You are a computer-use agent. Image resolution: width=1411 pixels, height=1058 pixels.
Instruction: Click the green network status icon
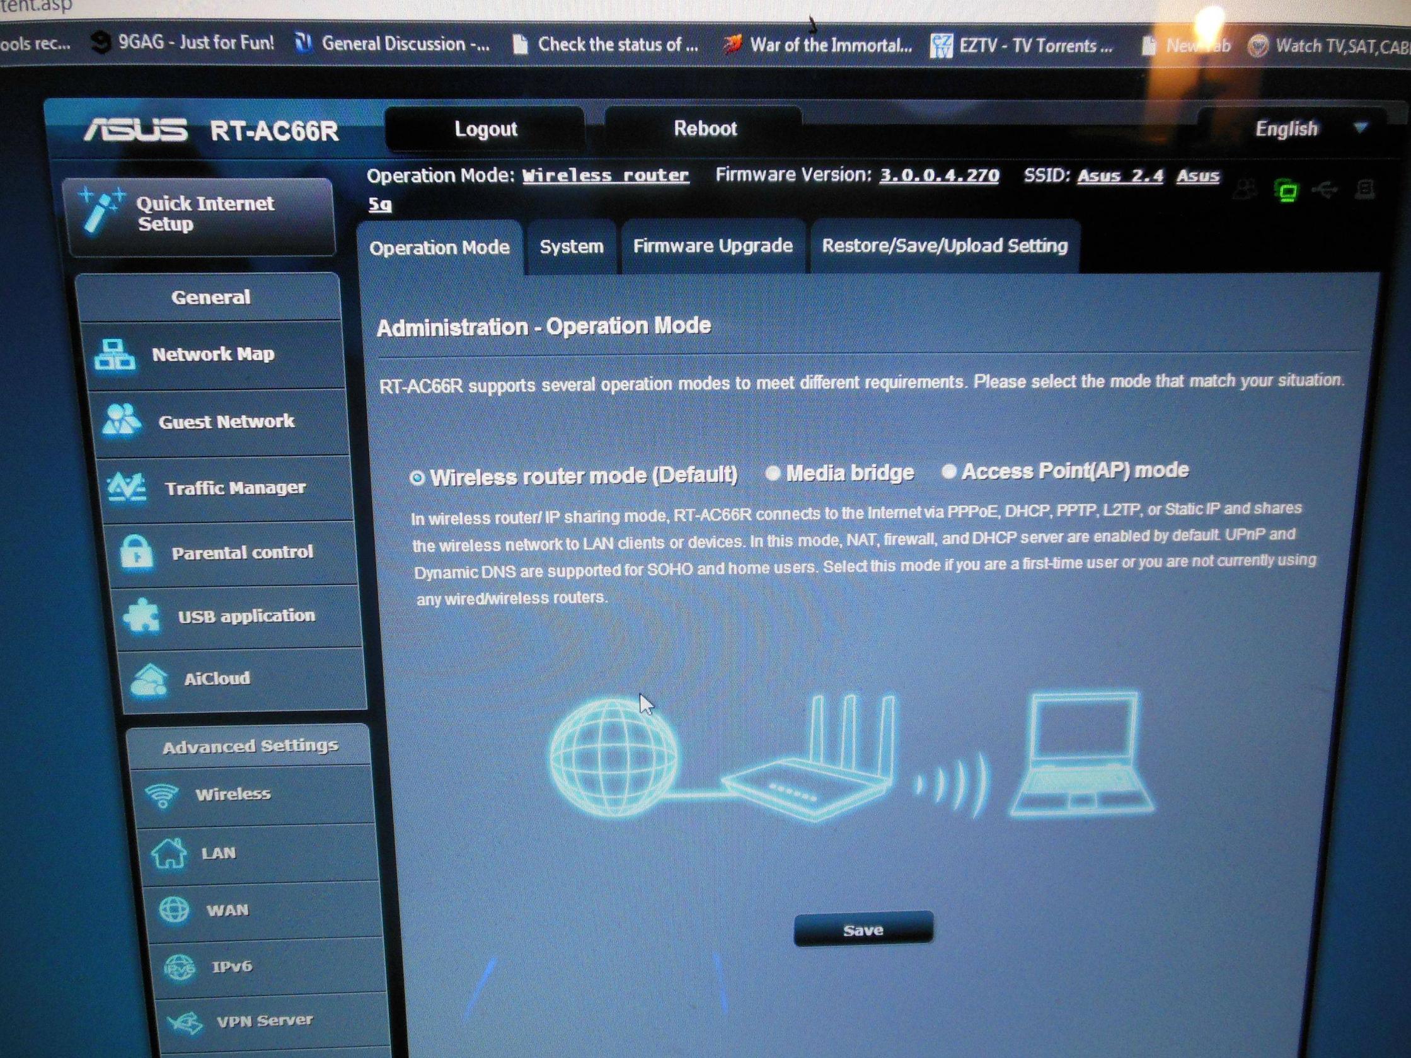coord(1287,191)
